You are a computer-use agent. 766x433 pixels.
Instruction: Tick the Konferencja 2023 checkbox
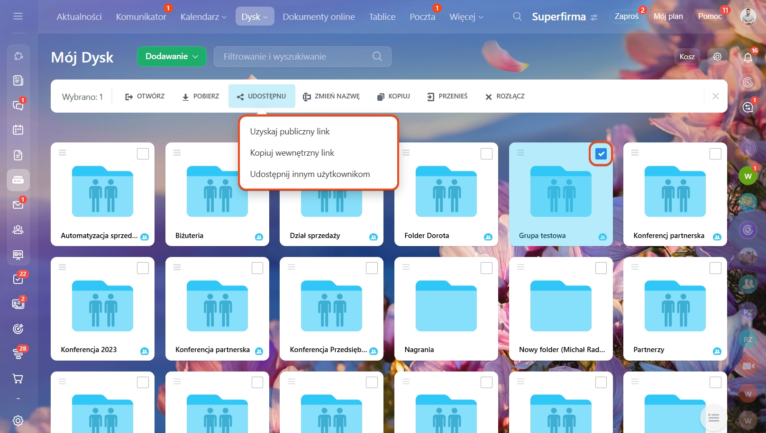[143, 268]
